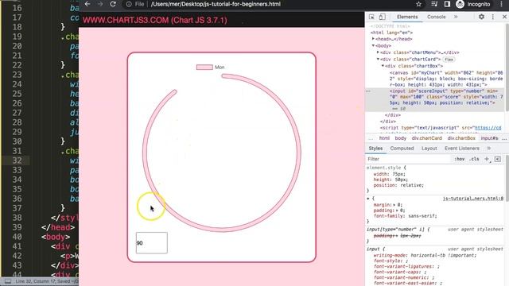
Task: Toggle the device toolbar icon
Action: [x=382, y=17]
